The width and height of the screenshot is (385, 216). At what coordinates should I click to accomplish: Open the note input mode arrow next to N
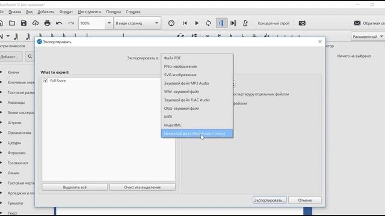point(8,36)
